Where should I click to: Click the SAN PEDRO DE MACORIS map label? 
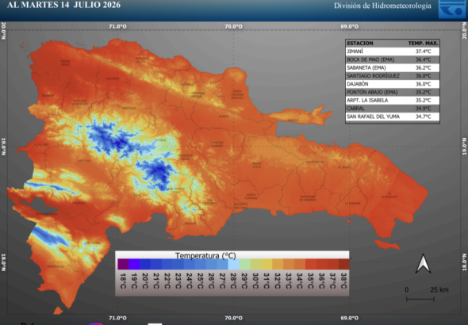coord(308,198)
